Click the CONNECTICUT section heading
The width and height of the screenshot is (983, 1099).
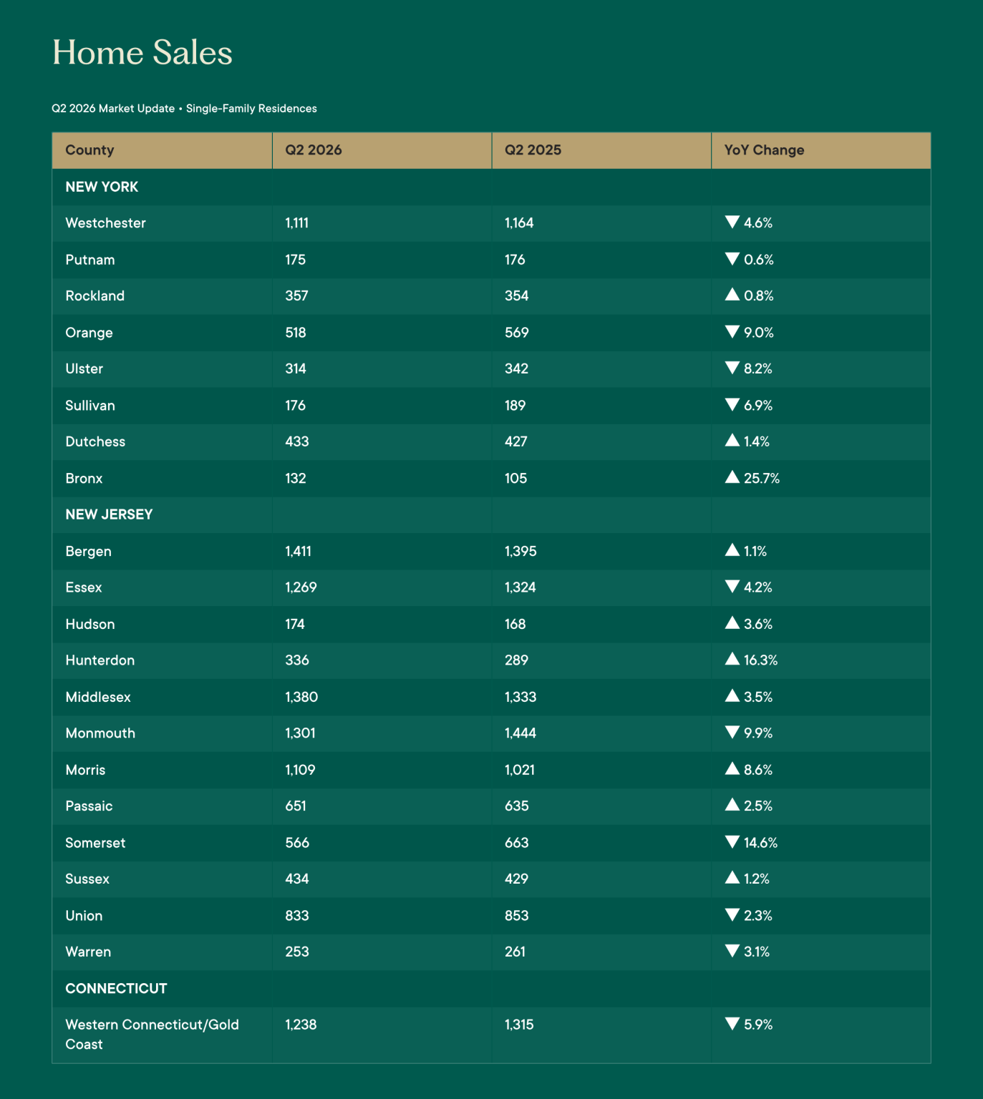coord(116,988)
